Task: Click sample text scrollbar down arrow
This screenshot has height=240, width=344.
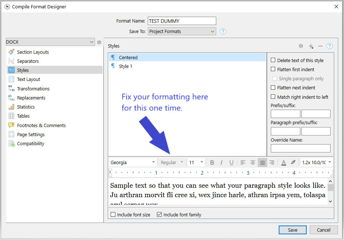Action: 331,201
